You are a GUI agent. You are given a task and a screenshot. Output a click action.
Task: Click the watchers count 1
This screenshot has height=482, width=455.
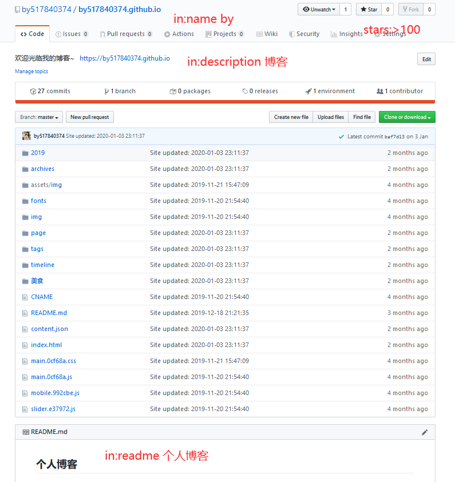(x=346, y=9)
